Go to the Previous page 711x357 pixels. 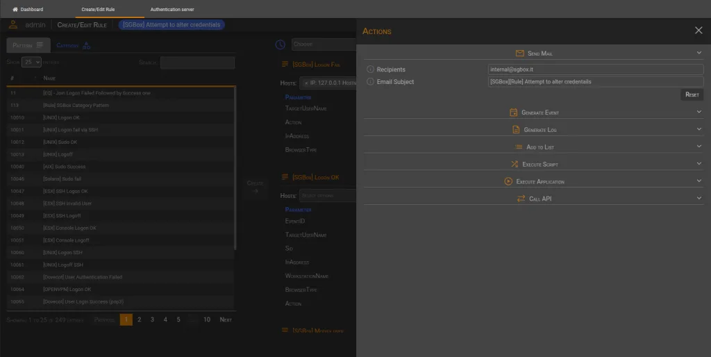(x=105, y=319)
